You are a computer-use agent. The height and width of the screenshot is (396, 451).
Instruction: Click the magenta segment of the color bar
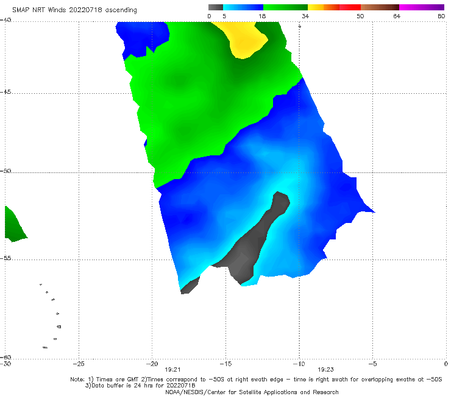click(422, 7)
